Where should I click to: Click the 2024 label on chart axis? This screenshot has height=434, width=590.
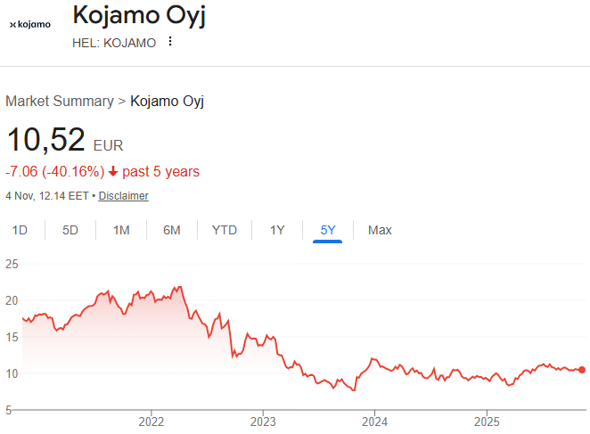[x=375, y=421]
